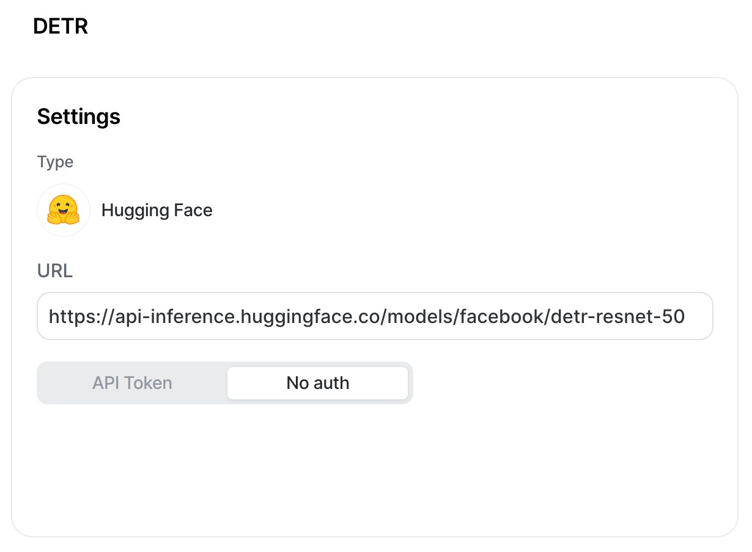
Task: Click blank area right of No auth
Action: [550, 383]
